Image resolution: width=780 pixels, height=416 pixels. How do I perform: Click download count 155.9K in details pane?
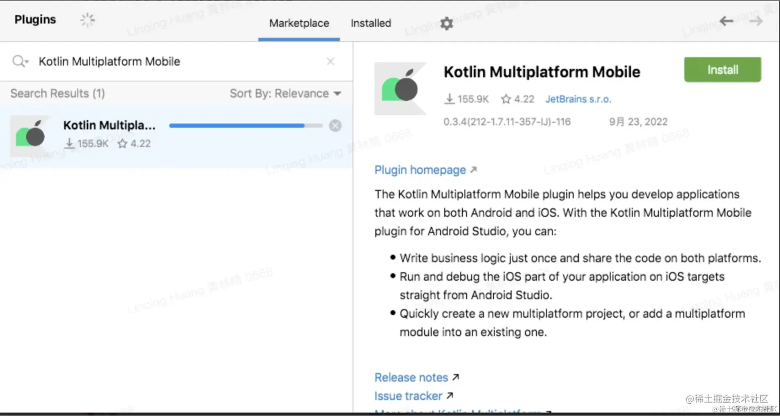pos(466,99)
